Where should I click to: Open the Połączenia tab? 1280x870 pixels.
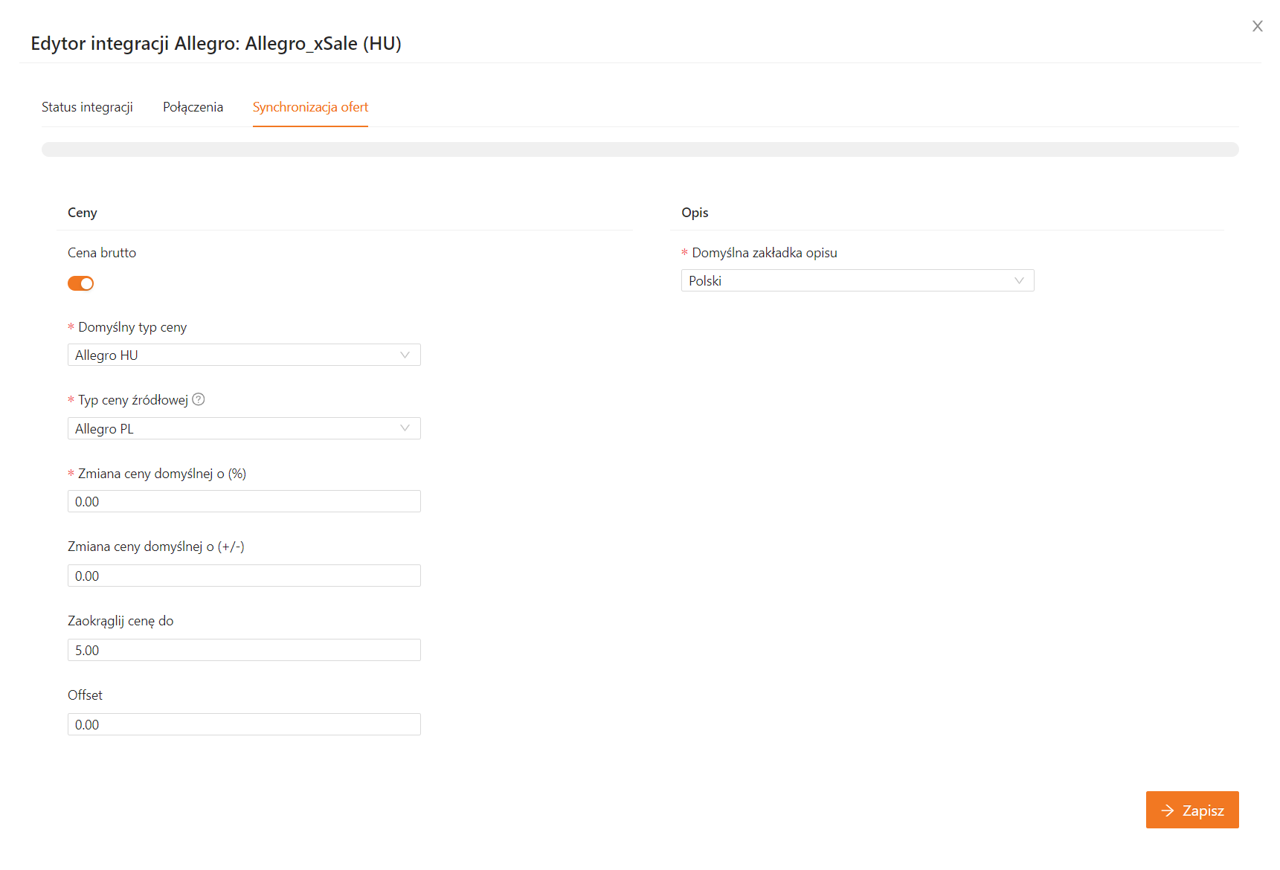pyautogui.click(x=193, y=107)
